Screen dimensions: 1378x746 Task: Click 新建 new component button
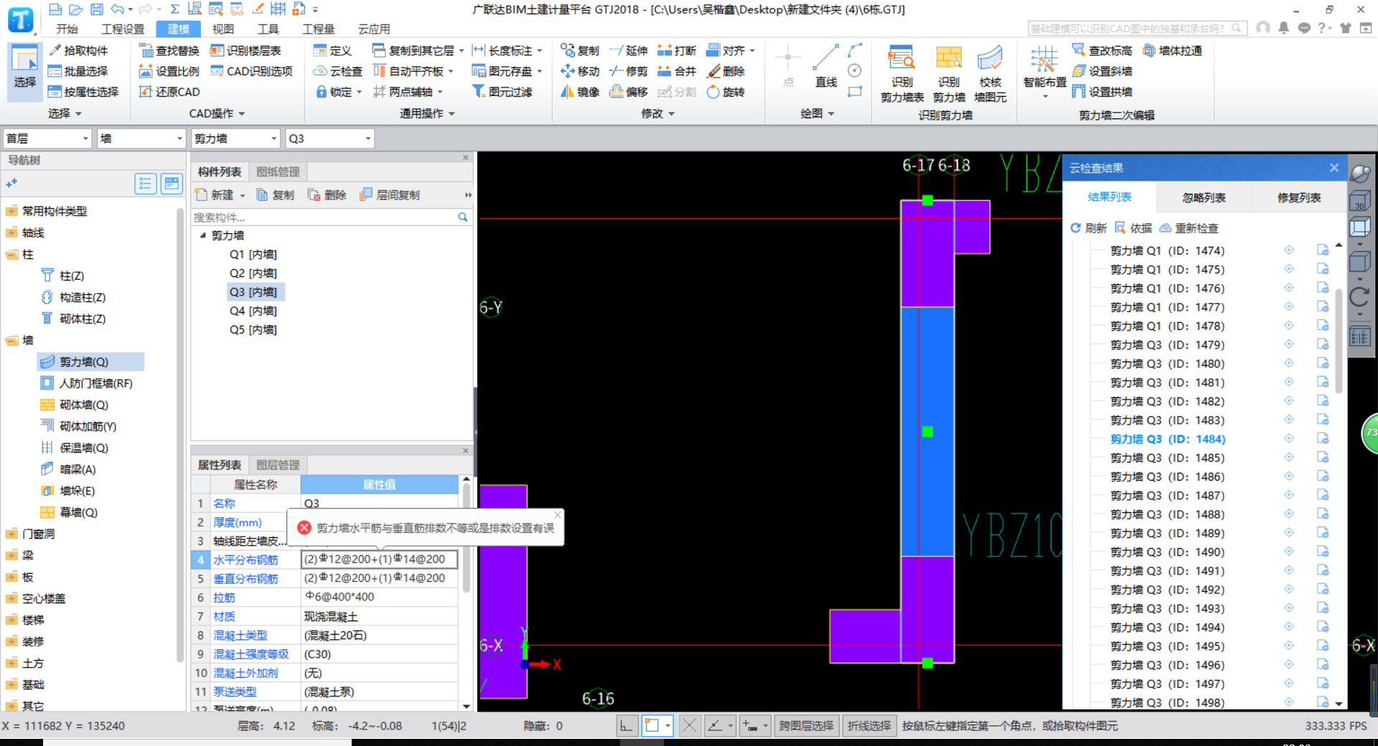[220, 194]
